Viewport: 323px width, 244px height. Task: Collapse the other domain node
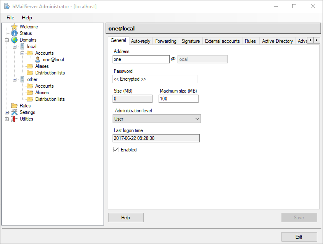(15, 79)
